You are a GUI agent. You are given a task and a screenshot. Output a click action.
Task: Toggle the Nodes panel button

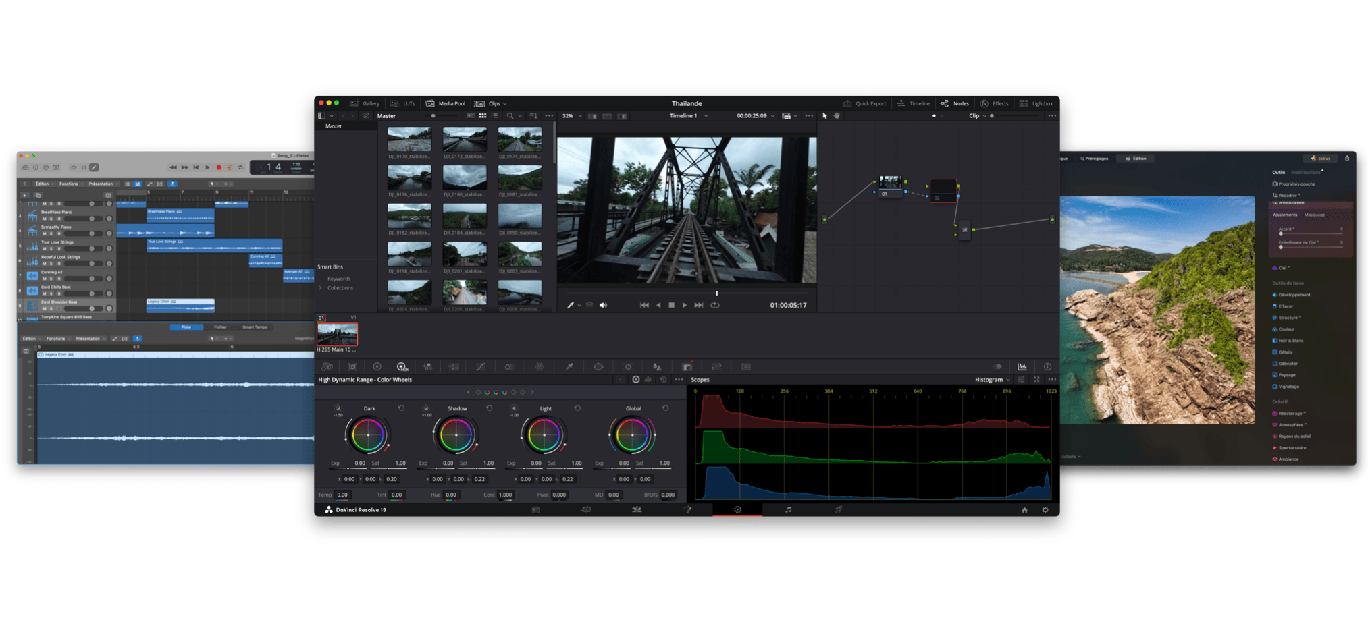[x=955, y=104]
